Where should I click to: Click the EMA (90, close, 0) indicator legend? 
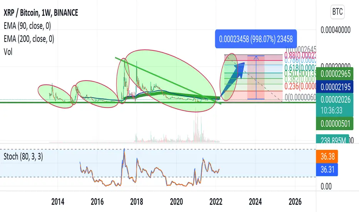(x=27, y=26)
